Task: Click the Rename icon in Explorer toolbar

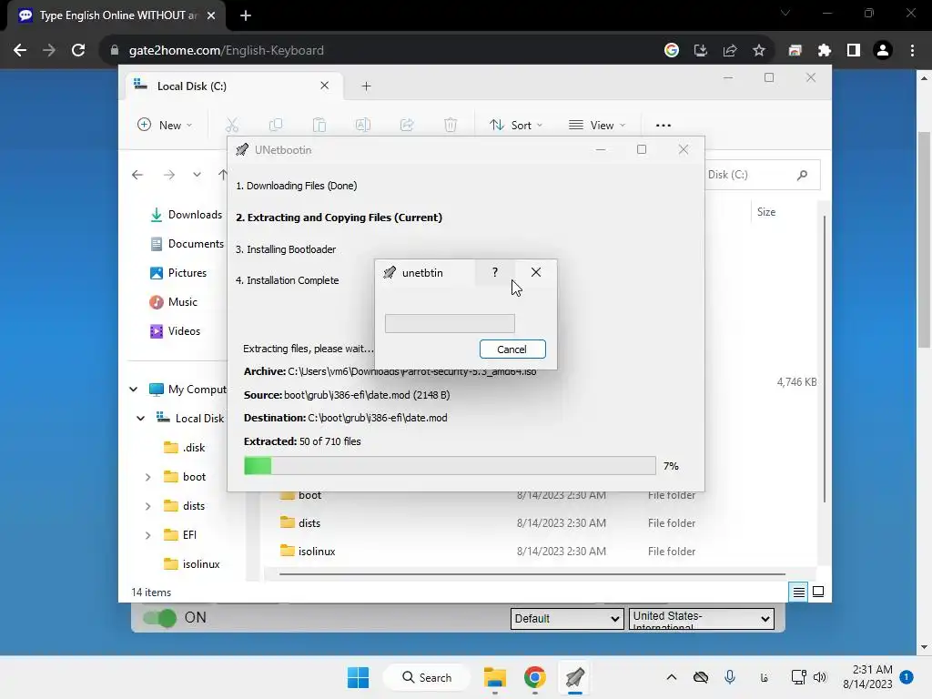Action: pyautogui.click(x=362, y=125)
